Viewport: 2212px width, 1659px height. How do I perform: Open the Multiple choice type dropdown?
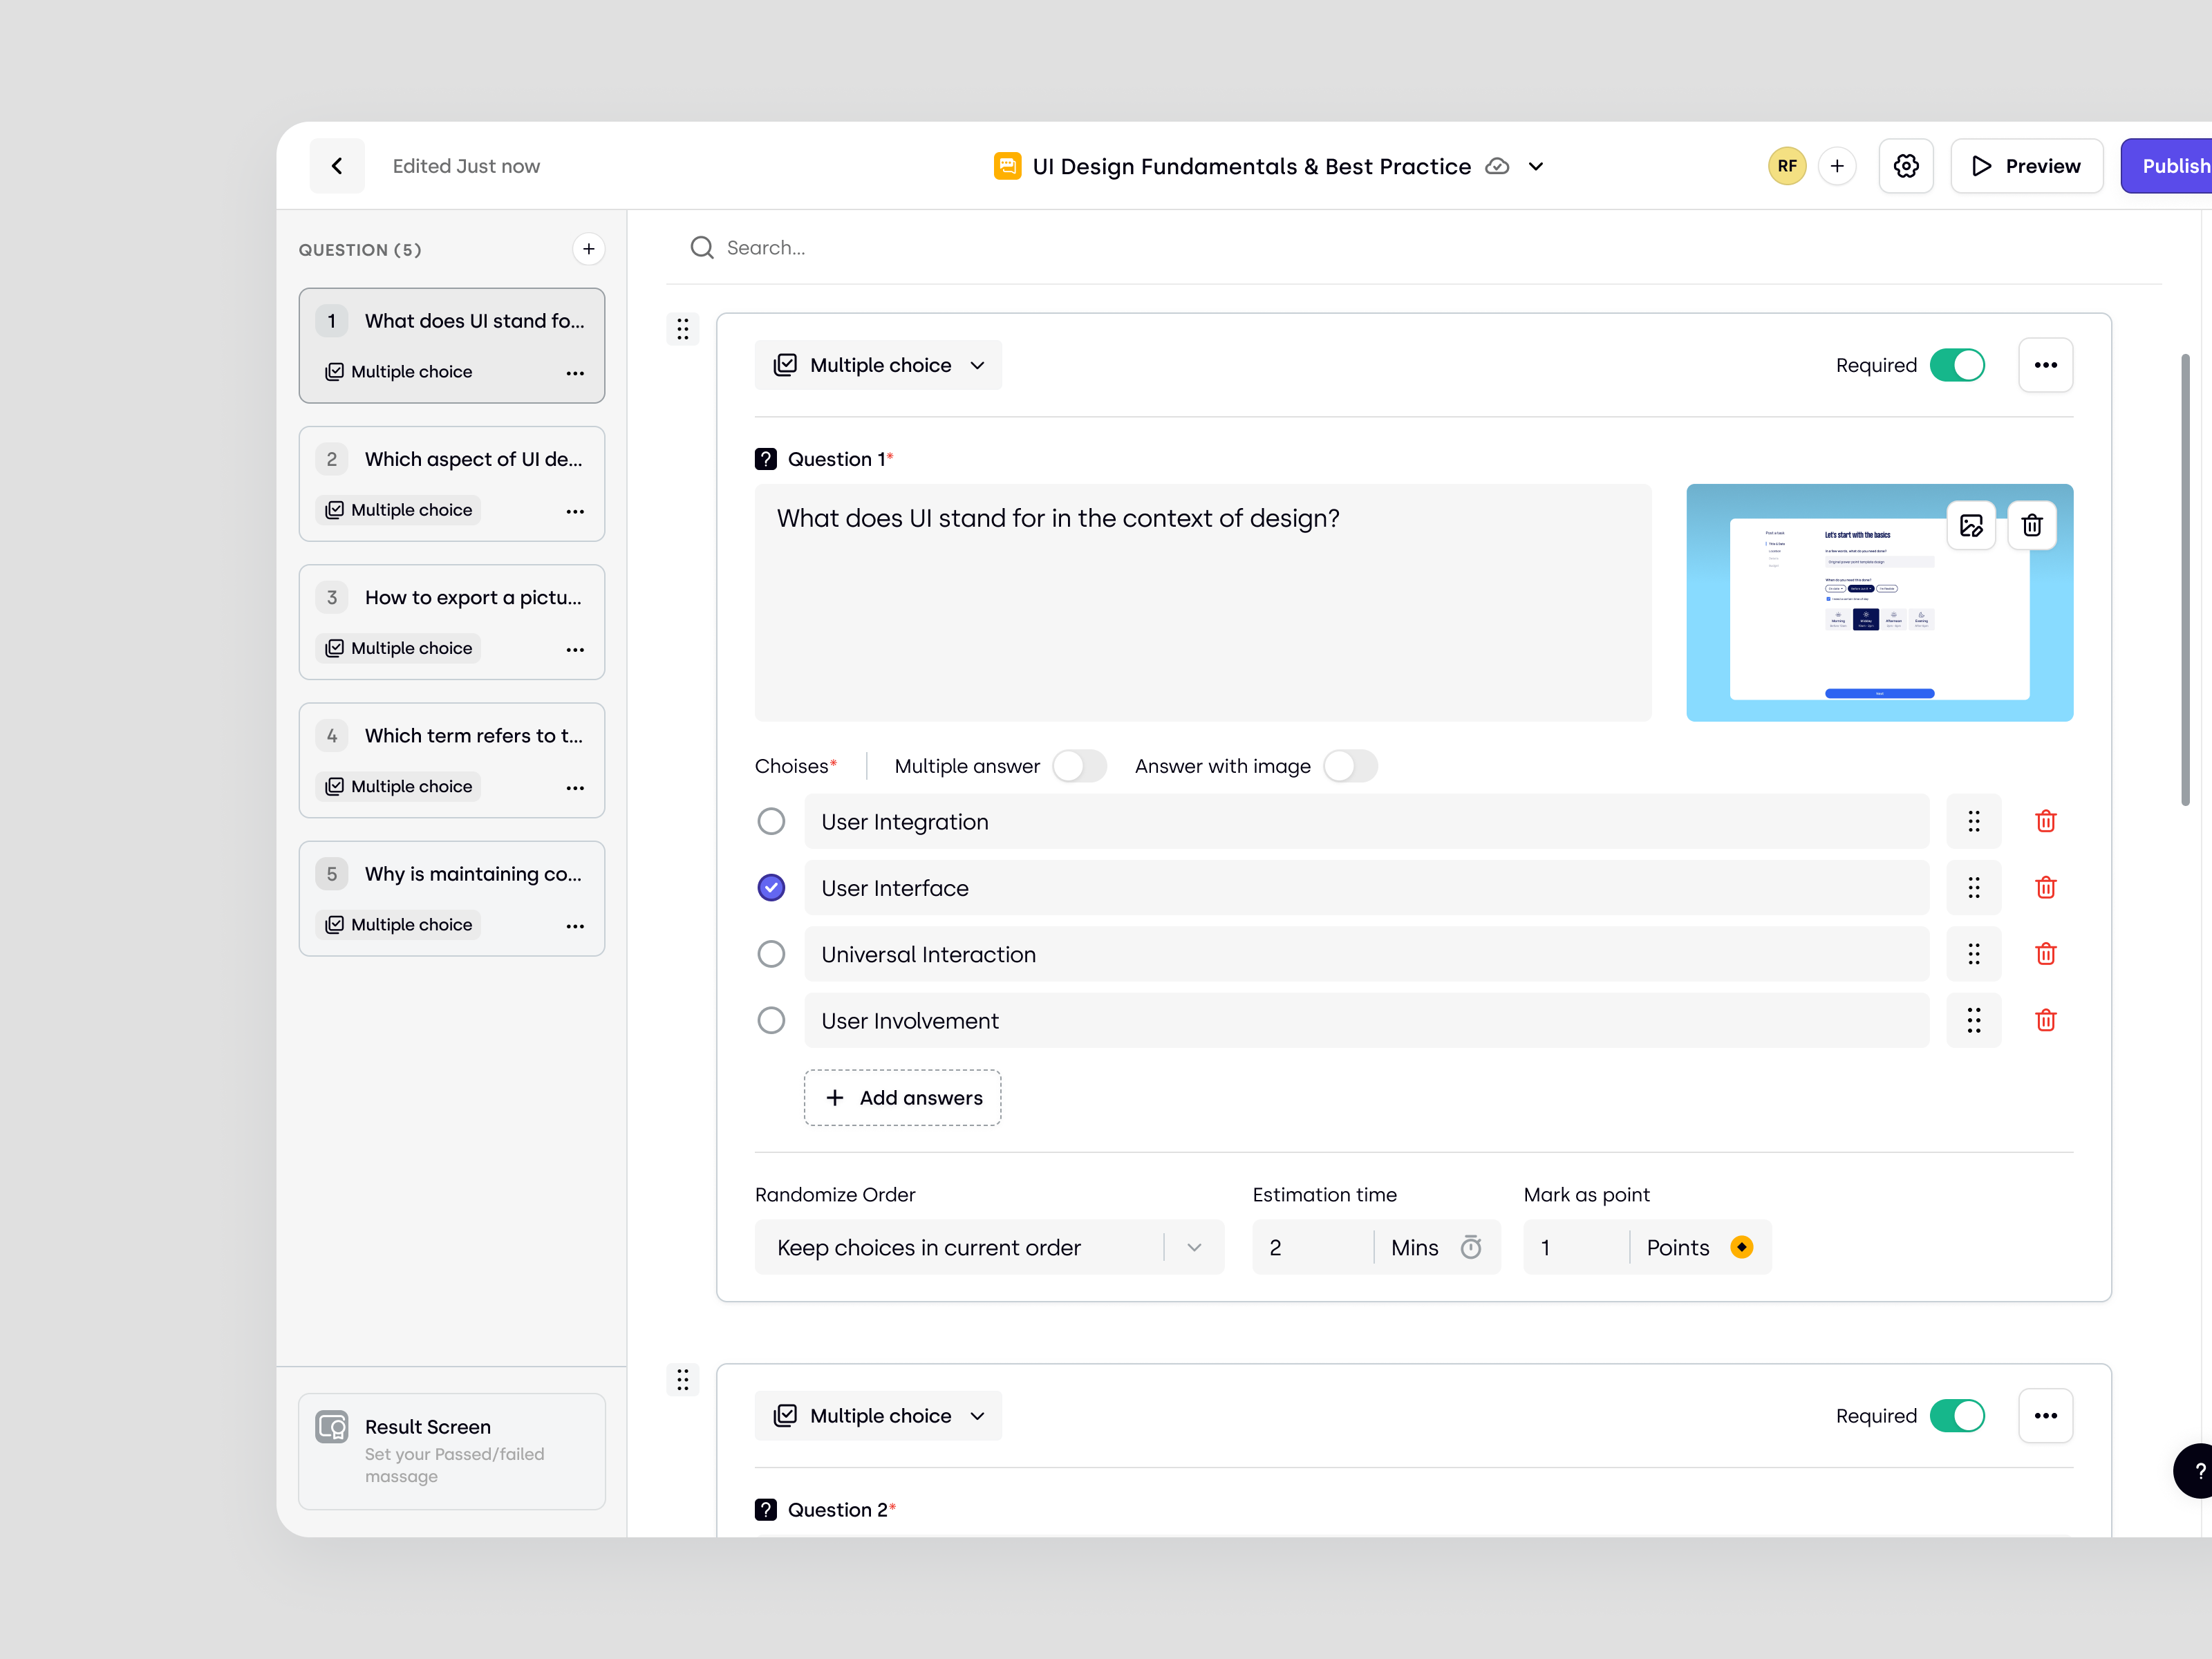click(x=878, y=365)
